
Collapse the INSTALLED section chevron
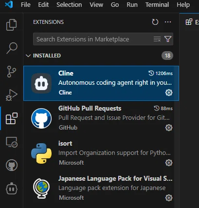coord(28,56)
